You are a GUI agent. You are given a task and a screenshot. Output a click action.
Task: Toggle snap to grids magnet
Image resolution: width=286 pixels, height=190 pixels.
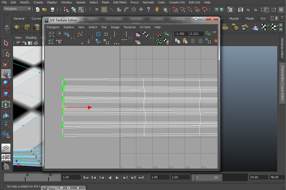175,9
